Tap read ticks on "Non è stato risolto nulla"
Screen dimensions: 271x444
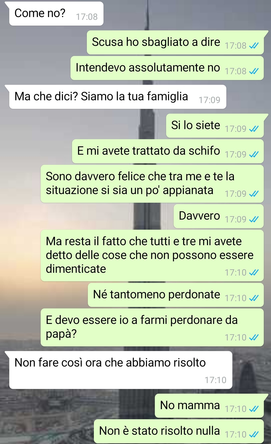point(254,434)
